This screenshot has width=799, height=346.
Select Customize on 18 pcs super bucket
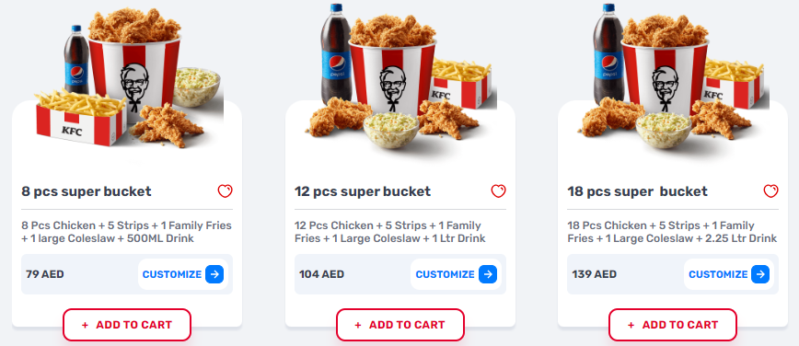(729, 274)
